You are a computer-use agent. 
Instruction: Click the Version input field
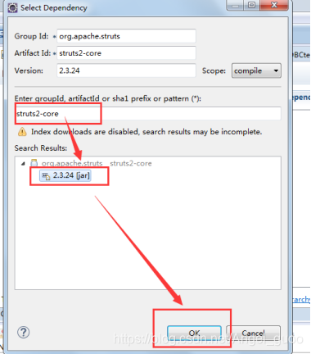click(x=126, y=70)
